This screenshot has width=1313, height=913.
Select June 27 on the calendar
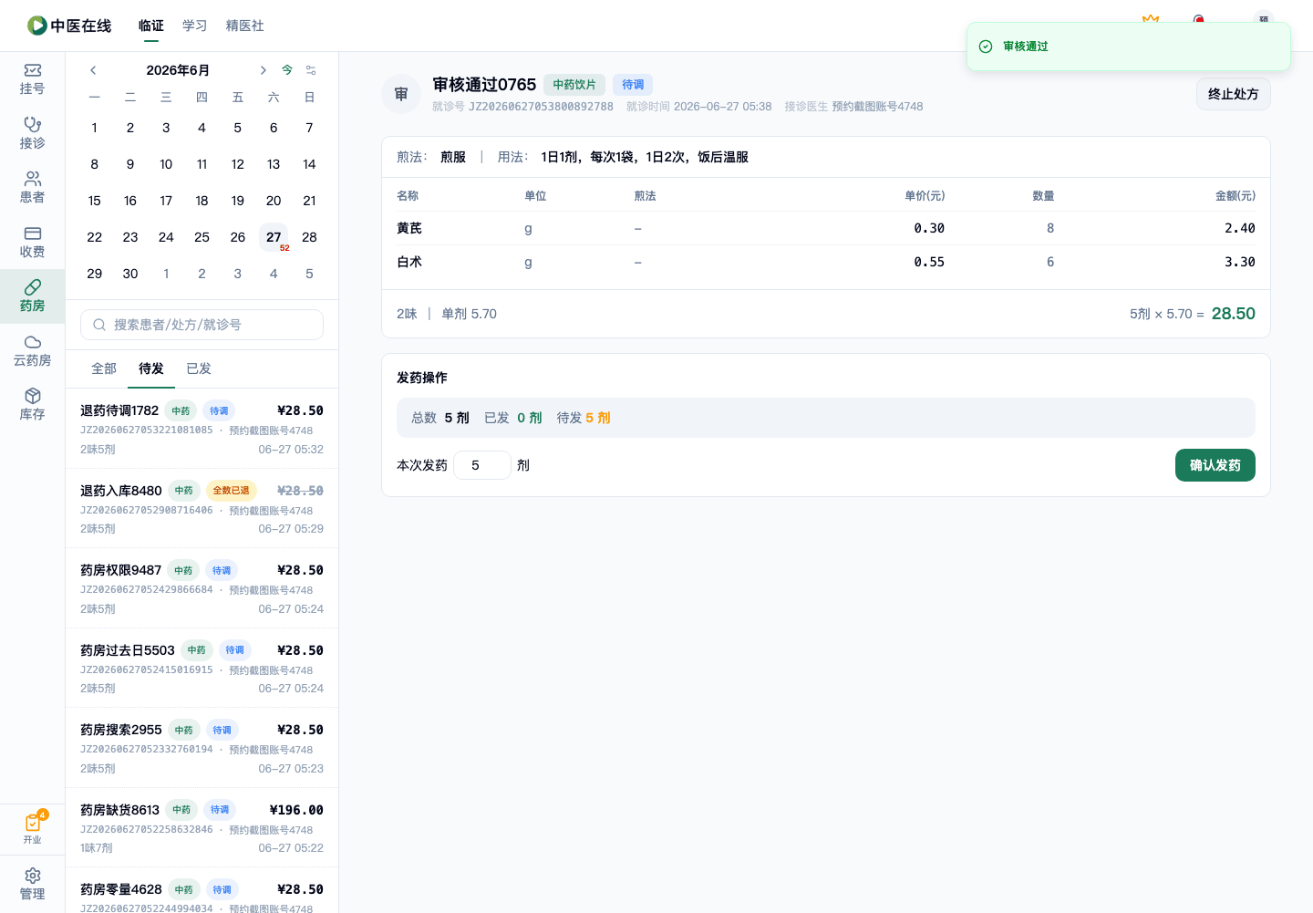tap(274, 237)
